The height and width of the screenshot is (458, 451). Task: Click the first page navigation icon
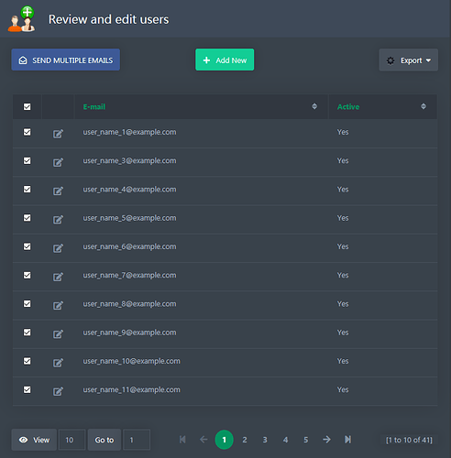pyautogui.click(x=182, y=440)
